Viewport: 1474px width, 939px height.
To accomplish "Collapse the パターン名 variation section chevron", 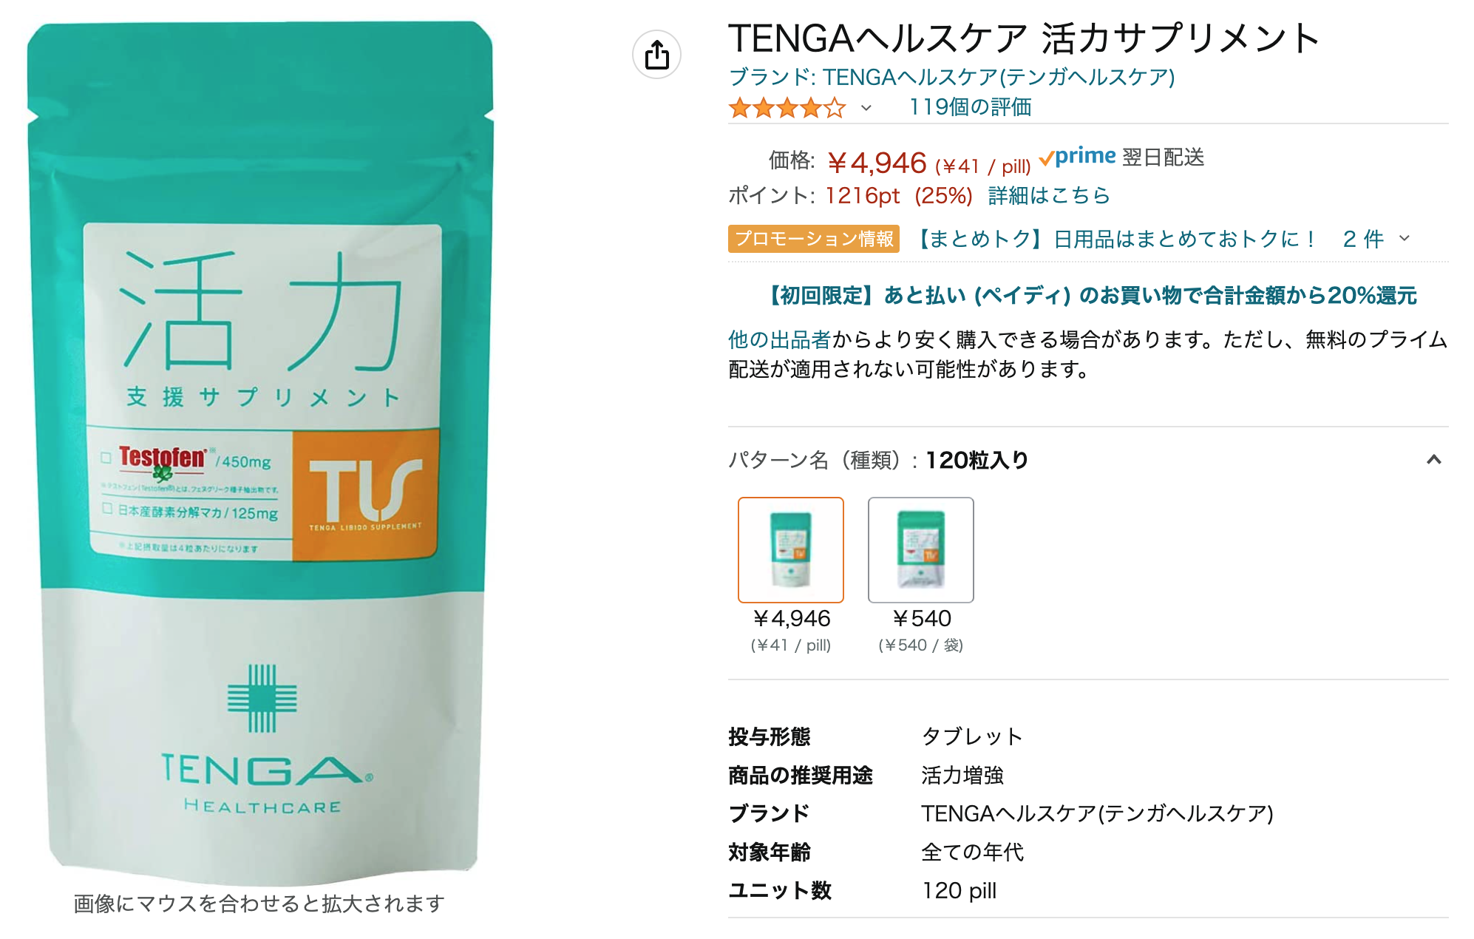I will [x=1434, y=460].
